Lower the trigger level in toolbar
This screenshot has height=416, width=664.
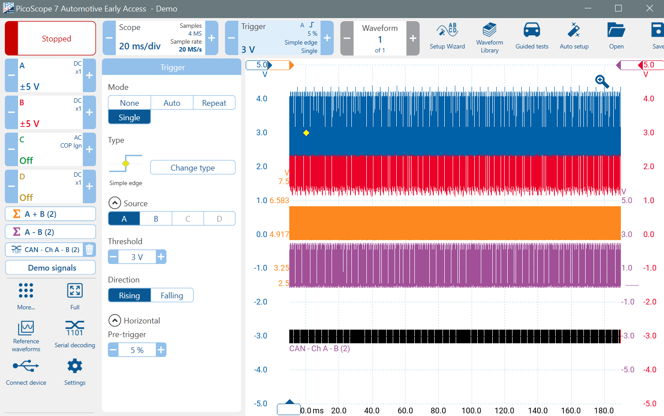click(232, 38)
